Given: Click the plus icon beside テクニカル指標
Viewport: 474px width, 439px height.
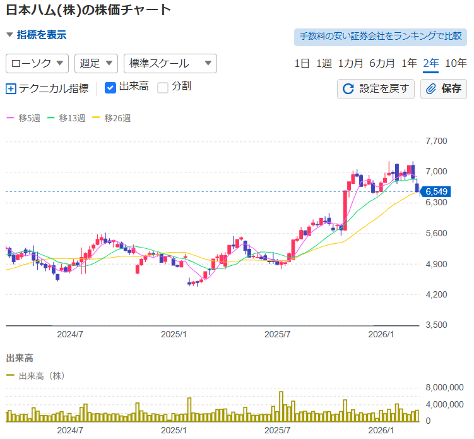Looking at the screenshot, I should click(11, 88).
